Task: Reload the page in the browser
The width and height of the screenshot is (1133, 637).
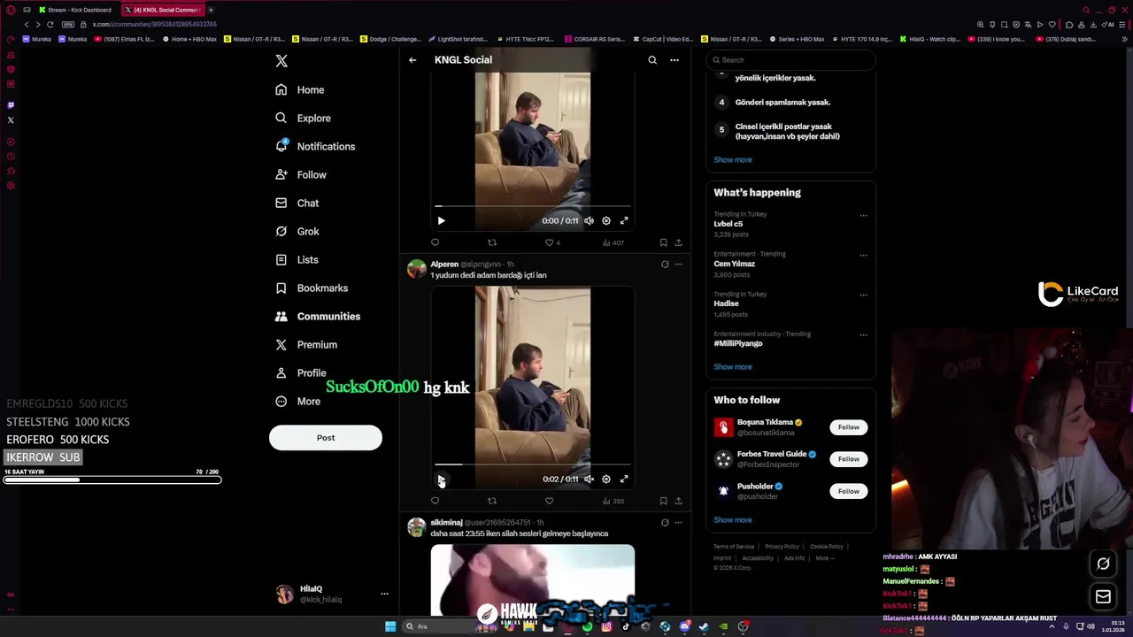Action: pyautogui.click(x=50, y=25)
